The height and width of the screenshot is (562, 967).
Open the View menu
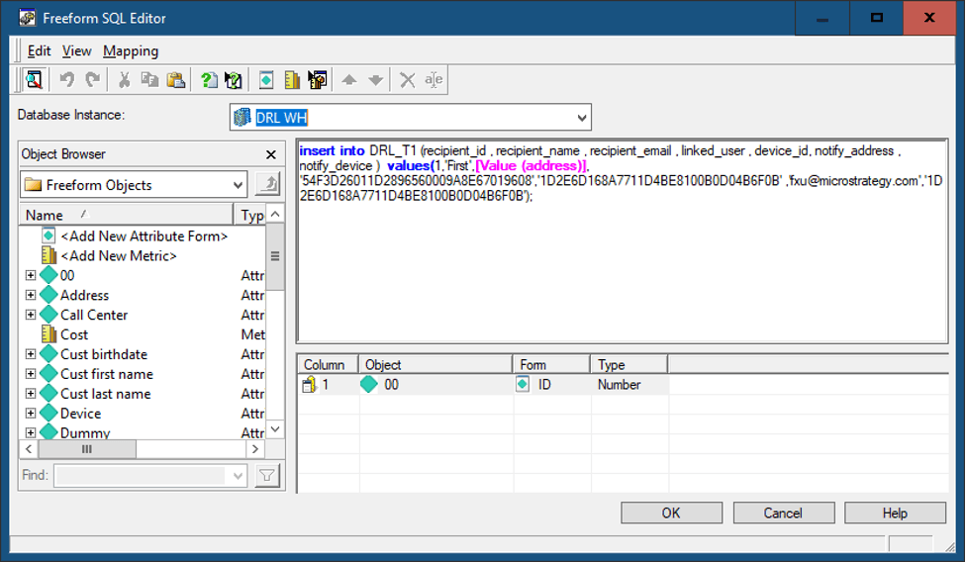pyautogui.click(x=76, y=50)
